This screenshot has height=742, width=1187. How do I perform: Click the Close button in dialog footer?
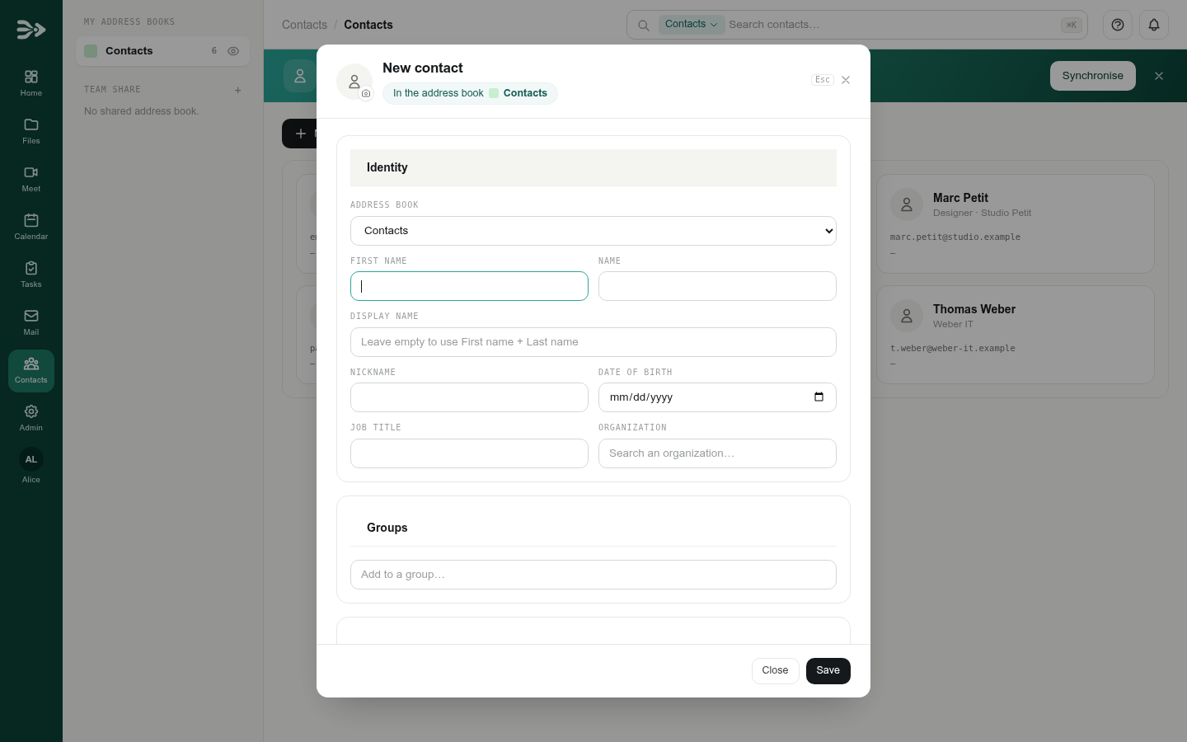click(x=775, y=671)
